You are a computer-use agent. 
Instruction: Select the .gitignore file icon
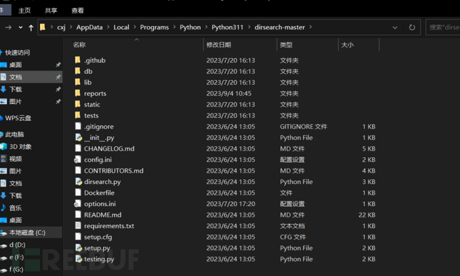tap(78, 127)
